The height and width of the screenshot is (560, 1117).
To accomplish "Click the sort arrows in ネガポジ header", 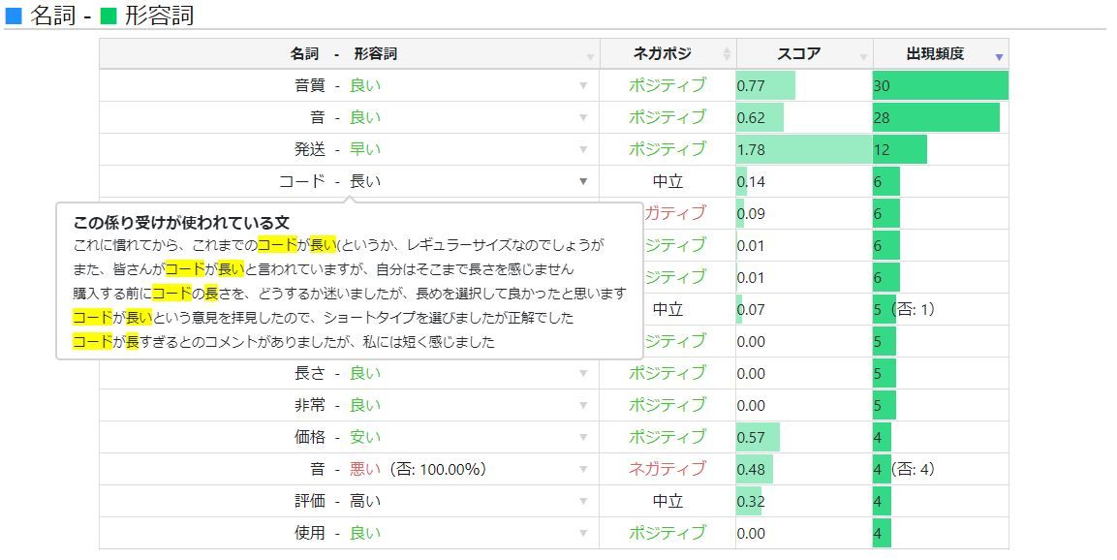I will 727,54.
